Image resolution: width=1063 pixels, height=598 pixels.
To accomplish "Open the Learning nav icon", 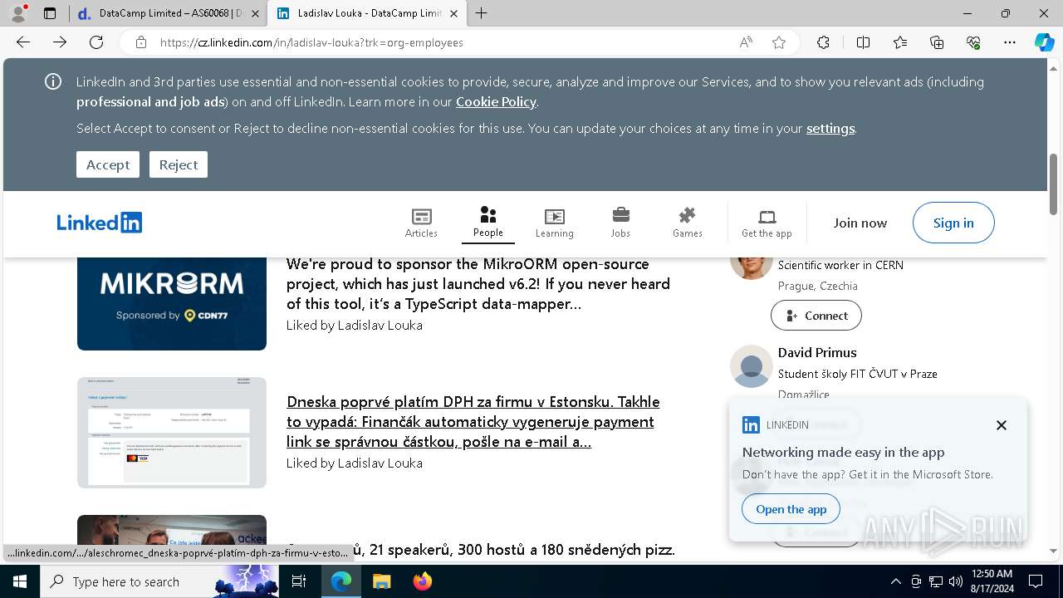I will pyautogui.click(x=554, y=223).
